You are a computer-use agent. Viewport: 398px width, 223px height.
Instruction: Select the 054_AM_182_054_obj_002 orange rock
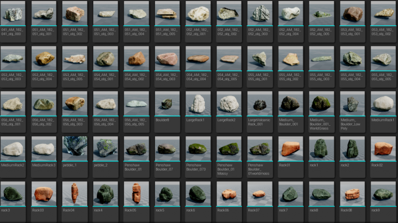pos(136,58)
